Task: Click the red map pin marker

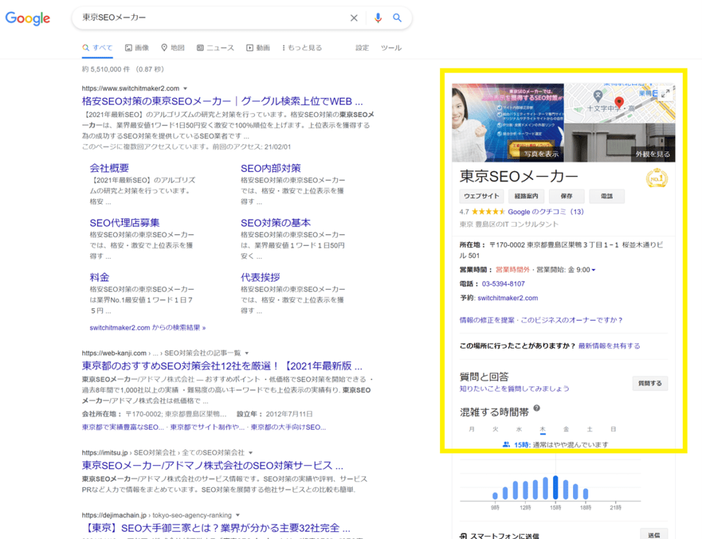Action: (x=619, y=103)
